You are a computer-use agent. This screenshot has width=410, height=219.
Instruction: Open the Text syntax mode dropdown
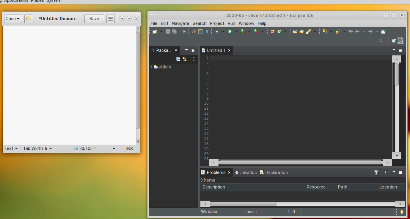click(11, 148)
